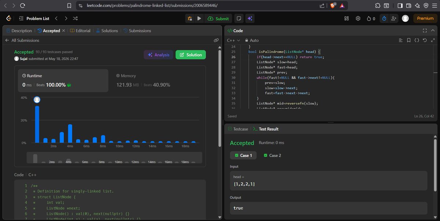Open the Brave Rewards triangle icon
Image resolution: width=440 pixels, height=221 pixels.
click(x=342, y=6)
